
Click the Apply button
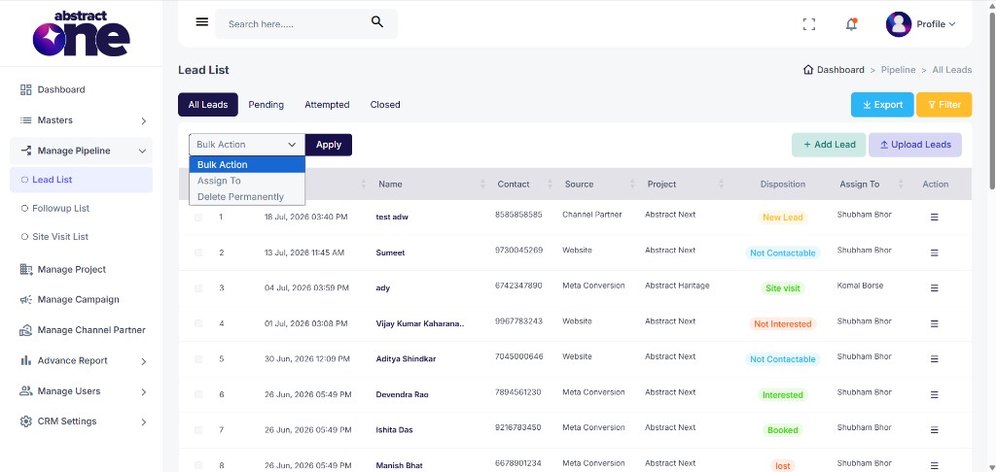329,145
